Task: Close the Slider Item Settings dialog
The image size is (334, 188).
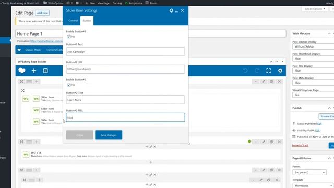Action: 182,10
